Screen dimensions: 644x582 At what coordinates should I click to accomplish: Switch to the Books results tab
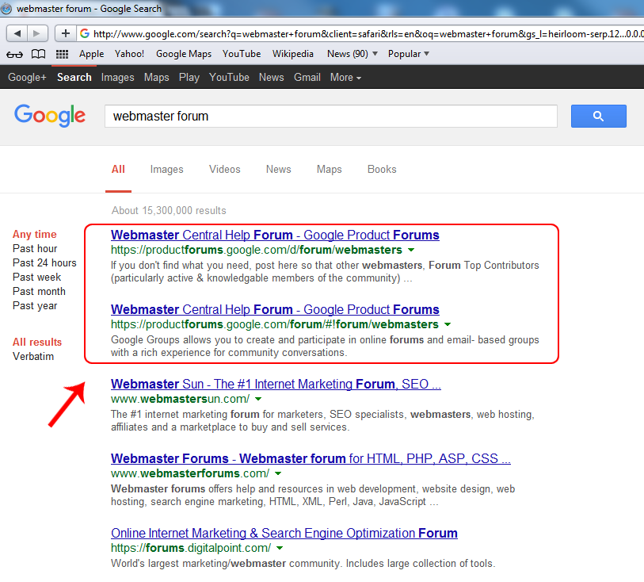pyautogui.click(x=382, y=170)
